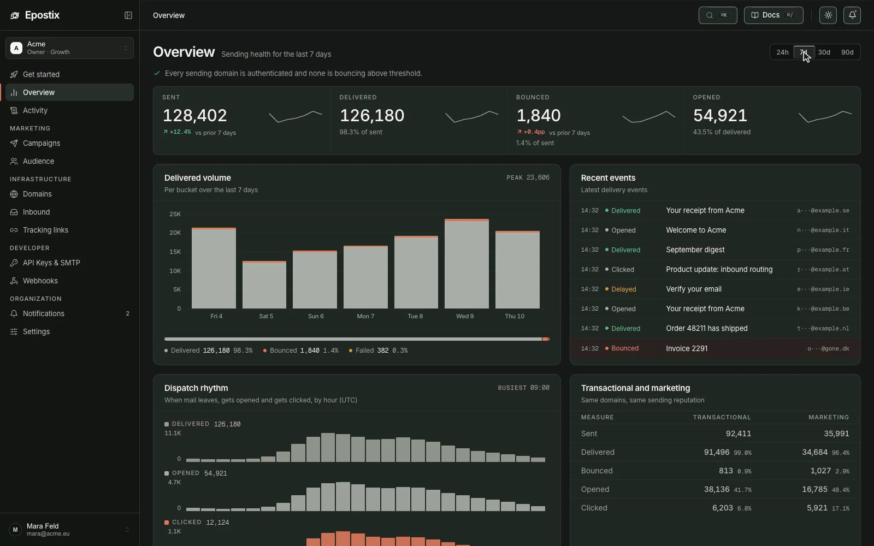Screen dimensions: 874x546
Task: Click the Wed 9 delivered volume bar
Action: coord(466,264)
